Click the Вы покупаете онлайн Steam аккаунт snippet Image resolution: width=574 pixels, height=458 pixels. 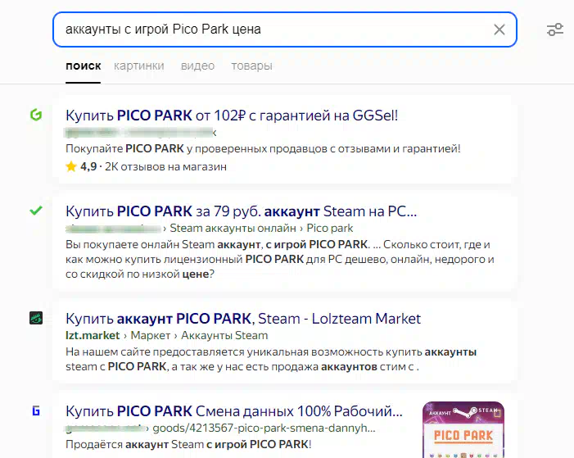(x=280, y=259)
